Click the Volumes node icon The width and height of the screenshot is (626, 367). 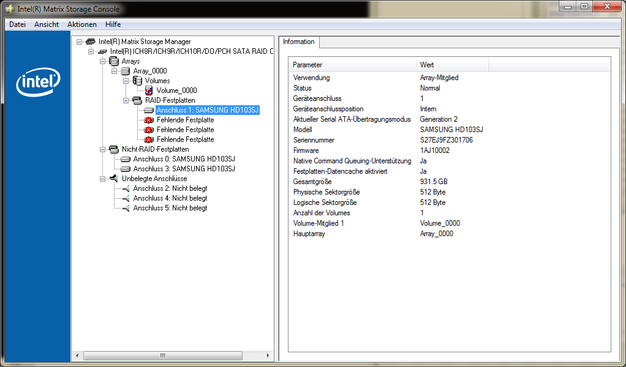pos(137,81)
